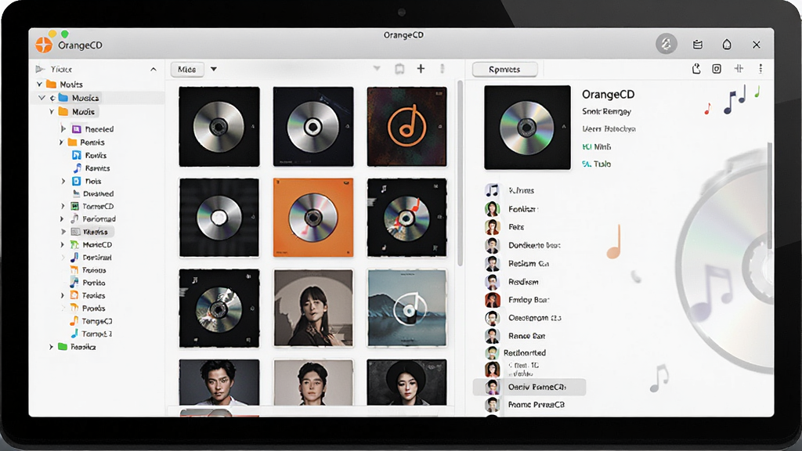Viewport: 802px width, 451px height.
Task: Click the avatar next to Redlem
Action: [492, 282]
